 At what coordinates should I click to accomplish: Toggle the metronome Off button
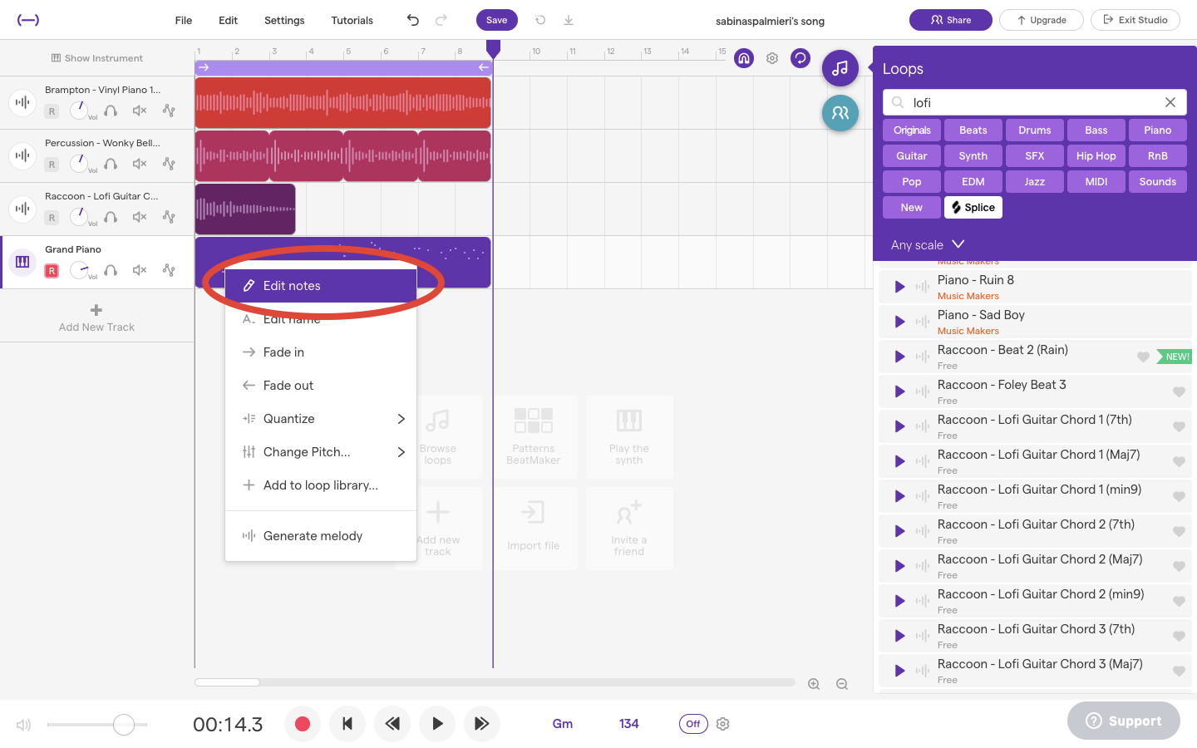[693, 724]
